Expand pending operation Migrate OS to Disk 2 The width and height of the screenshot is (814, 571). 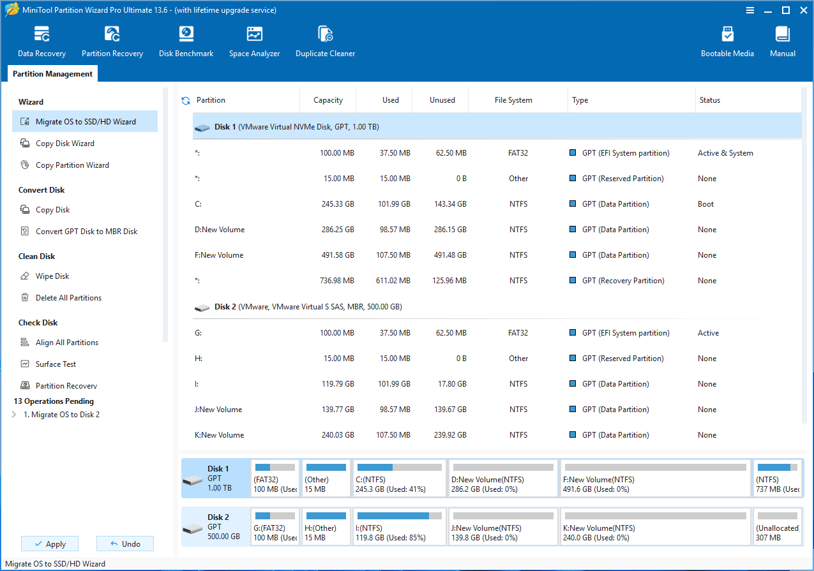14,415
